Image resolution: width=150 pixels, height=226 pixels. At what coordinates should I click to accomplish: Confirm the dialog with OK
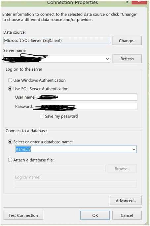[x=95, y=215]
